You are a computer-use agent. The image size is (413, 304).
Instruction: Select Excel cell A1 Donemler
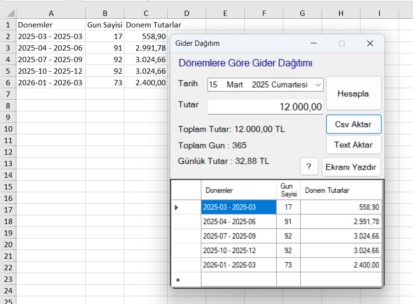pos(51,25)
